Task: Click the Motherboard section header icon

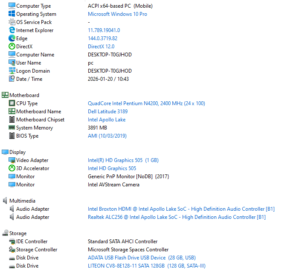Action: click(x=5, y=95)
